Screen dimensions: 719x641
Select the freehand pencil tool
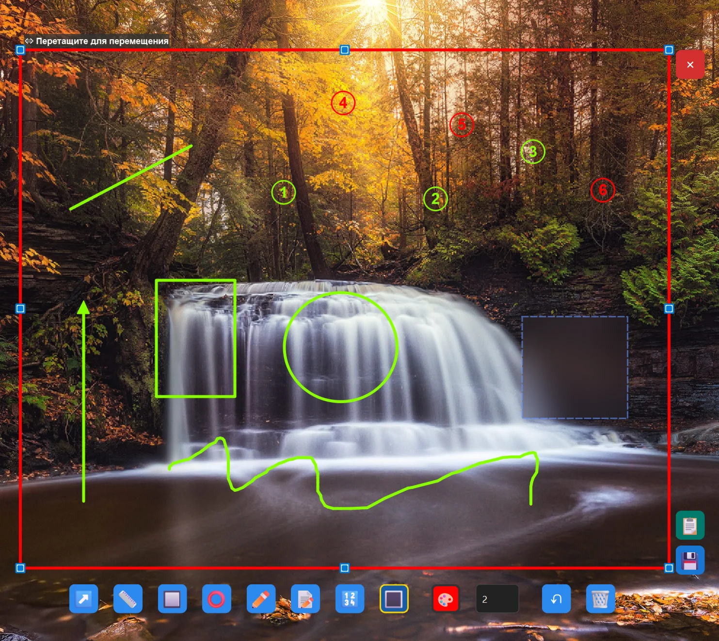(261, 599)
